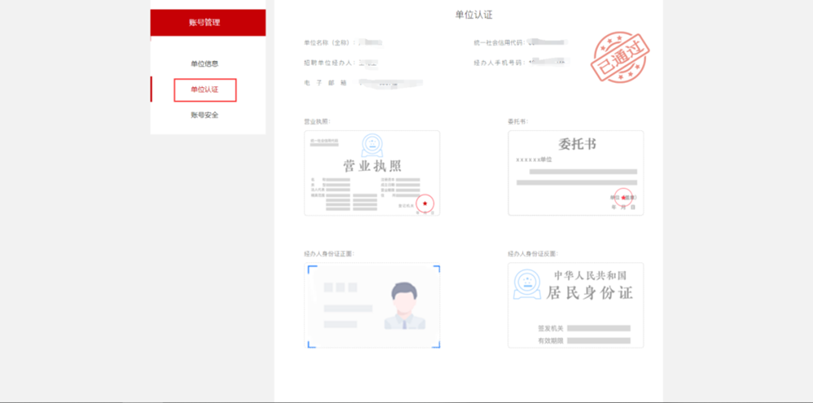Select 账号安全 in the sidebar
Viewport: 813px width, 403px height.
[x=204, y=115]
